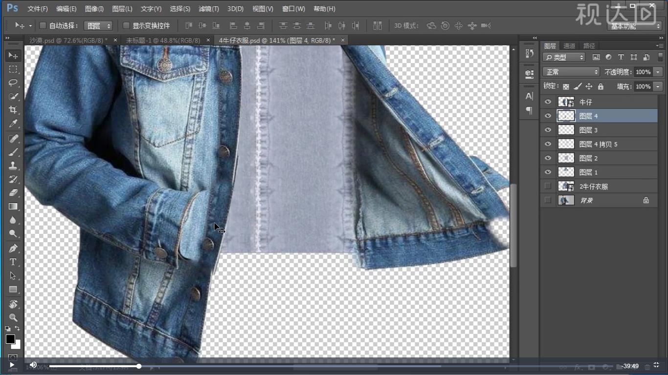Enable the 自动选择 checkbox

coord(43,25)
